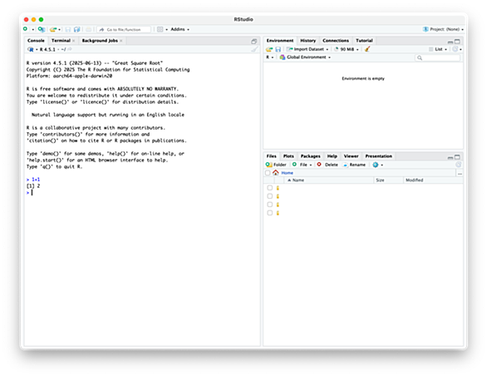Clear environment objects with the broom icon
This screenshot has height=376, width=487.
click(x=367, y=49)
